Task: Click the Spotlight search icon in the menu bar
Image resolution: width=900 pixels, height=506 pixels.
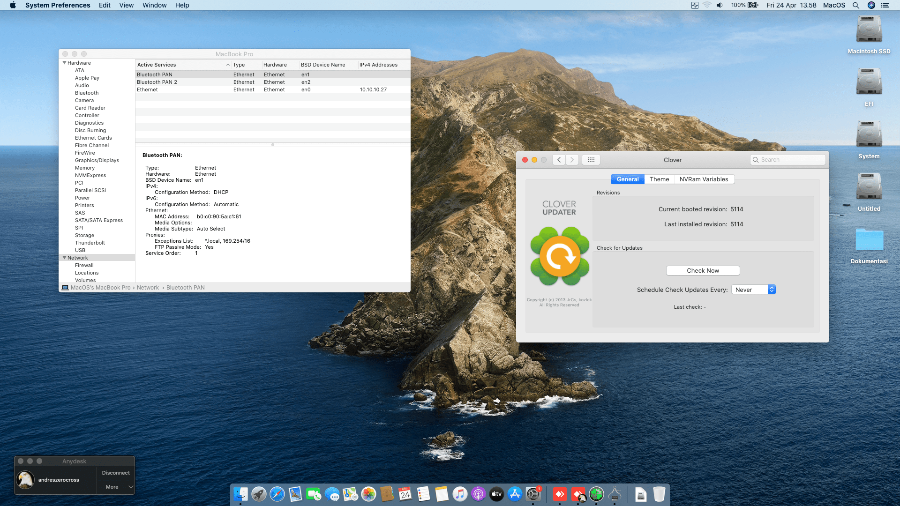Action: [x=855, y=5]
